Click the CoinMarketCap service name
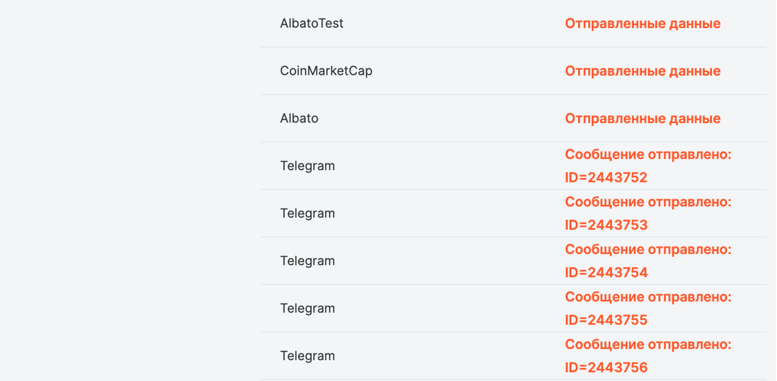The image size is (777, 381). 326,71
